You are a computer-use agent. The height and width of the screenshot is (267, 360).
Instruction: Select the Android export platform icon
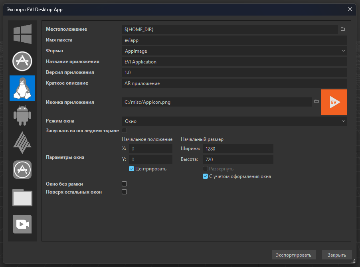click(22, 115)
